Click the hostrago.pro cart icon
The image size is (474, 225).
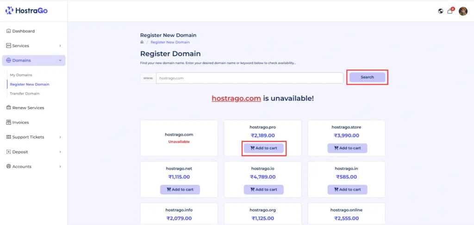pos(252,148)
